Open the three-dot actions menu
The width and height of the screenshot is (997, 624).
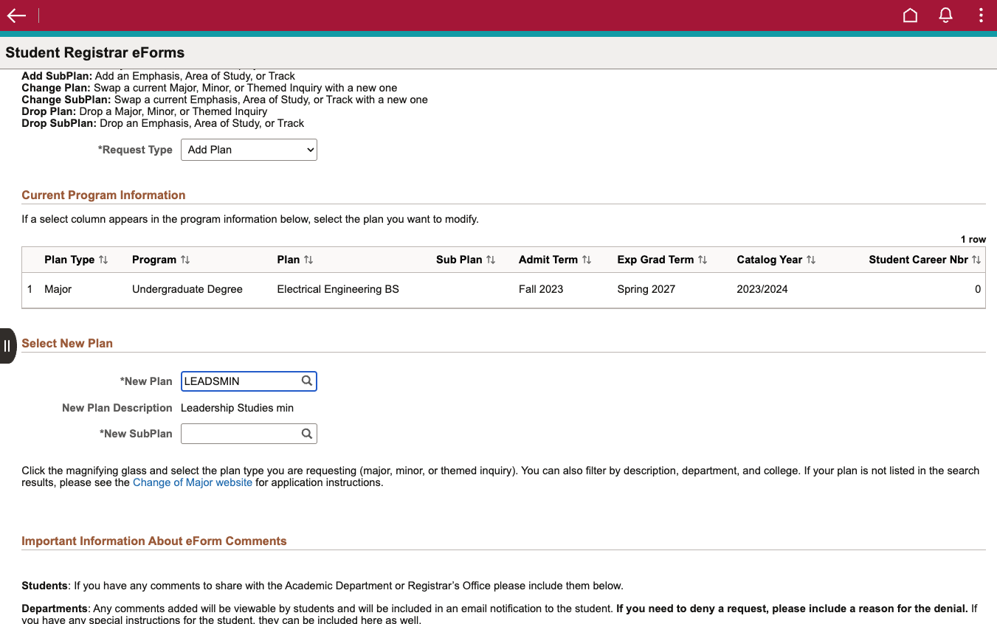(980, 15)
